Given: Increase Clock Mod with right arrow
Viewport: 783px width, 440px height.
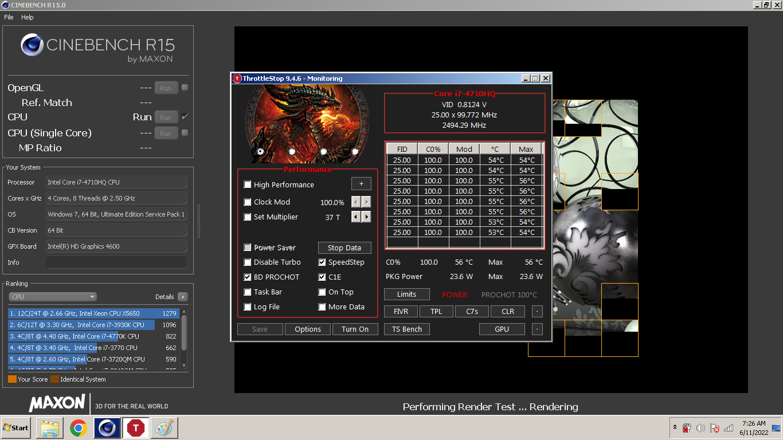Looking at the screenshot, I should [366, 202].
